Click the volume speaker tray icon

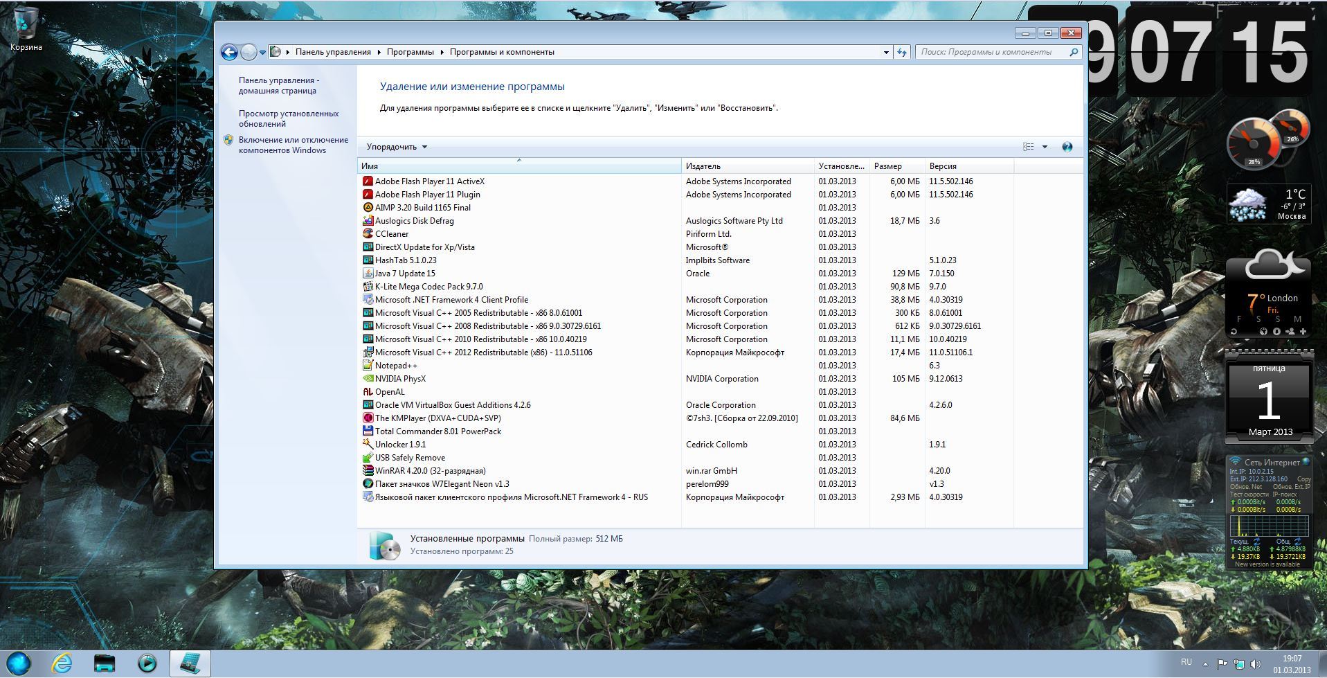(x=1256, y=664)
